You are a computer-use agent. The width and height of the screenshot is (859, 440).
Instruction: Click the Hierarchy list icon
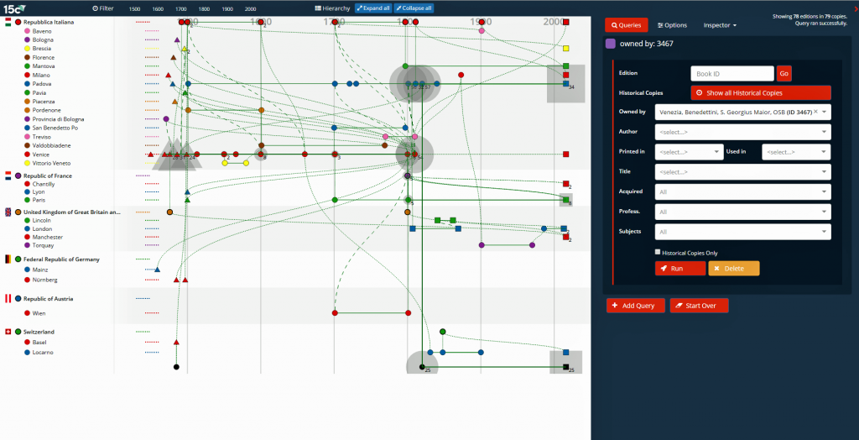click(317, 8)
